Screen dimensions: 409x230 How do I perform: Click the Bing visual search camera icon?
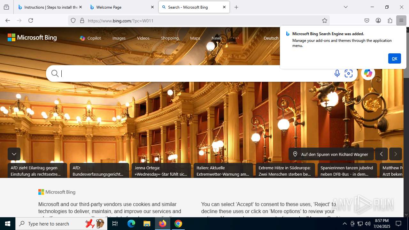[x=349, y=73]
